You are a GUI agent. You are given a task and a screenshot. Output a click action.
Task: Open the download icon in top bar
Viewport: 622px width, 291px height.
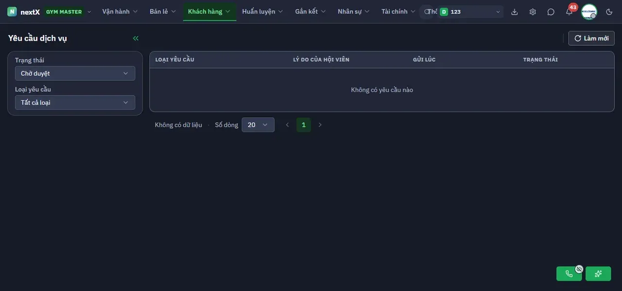515,12
